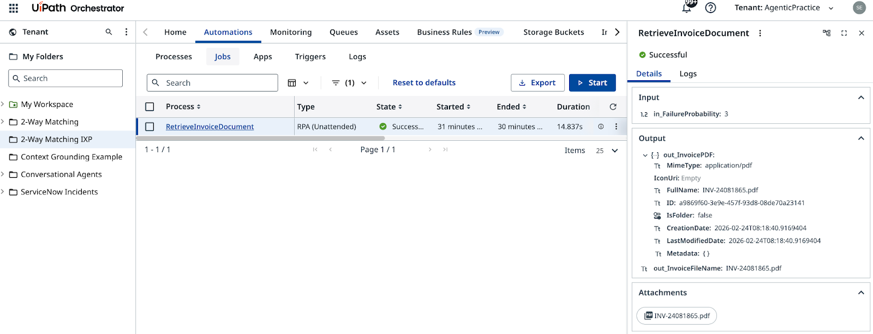Expand the Conversational Agents folder

click(x=3, y=174)
